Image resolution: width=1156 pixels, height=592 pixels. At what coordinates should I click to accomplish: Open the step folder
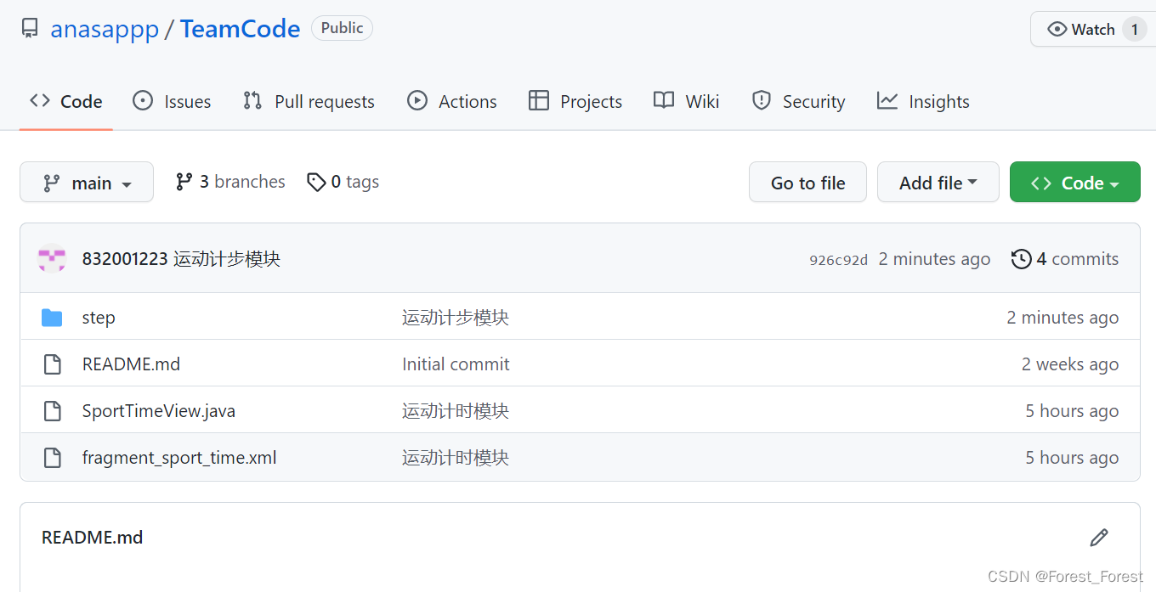[99, 318]
